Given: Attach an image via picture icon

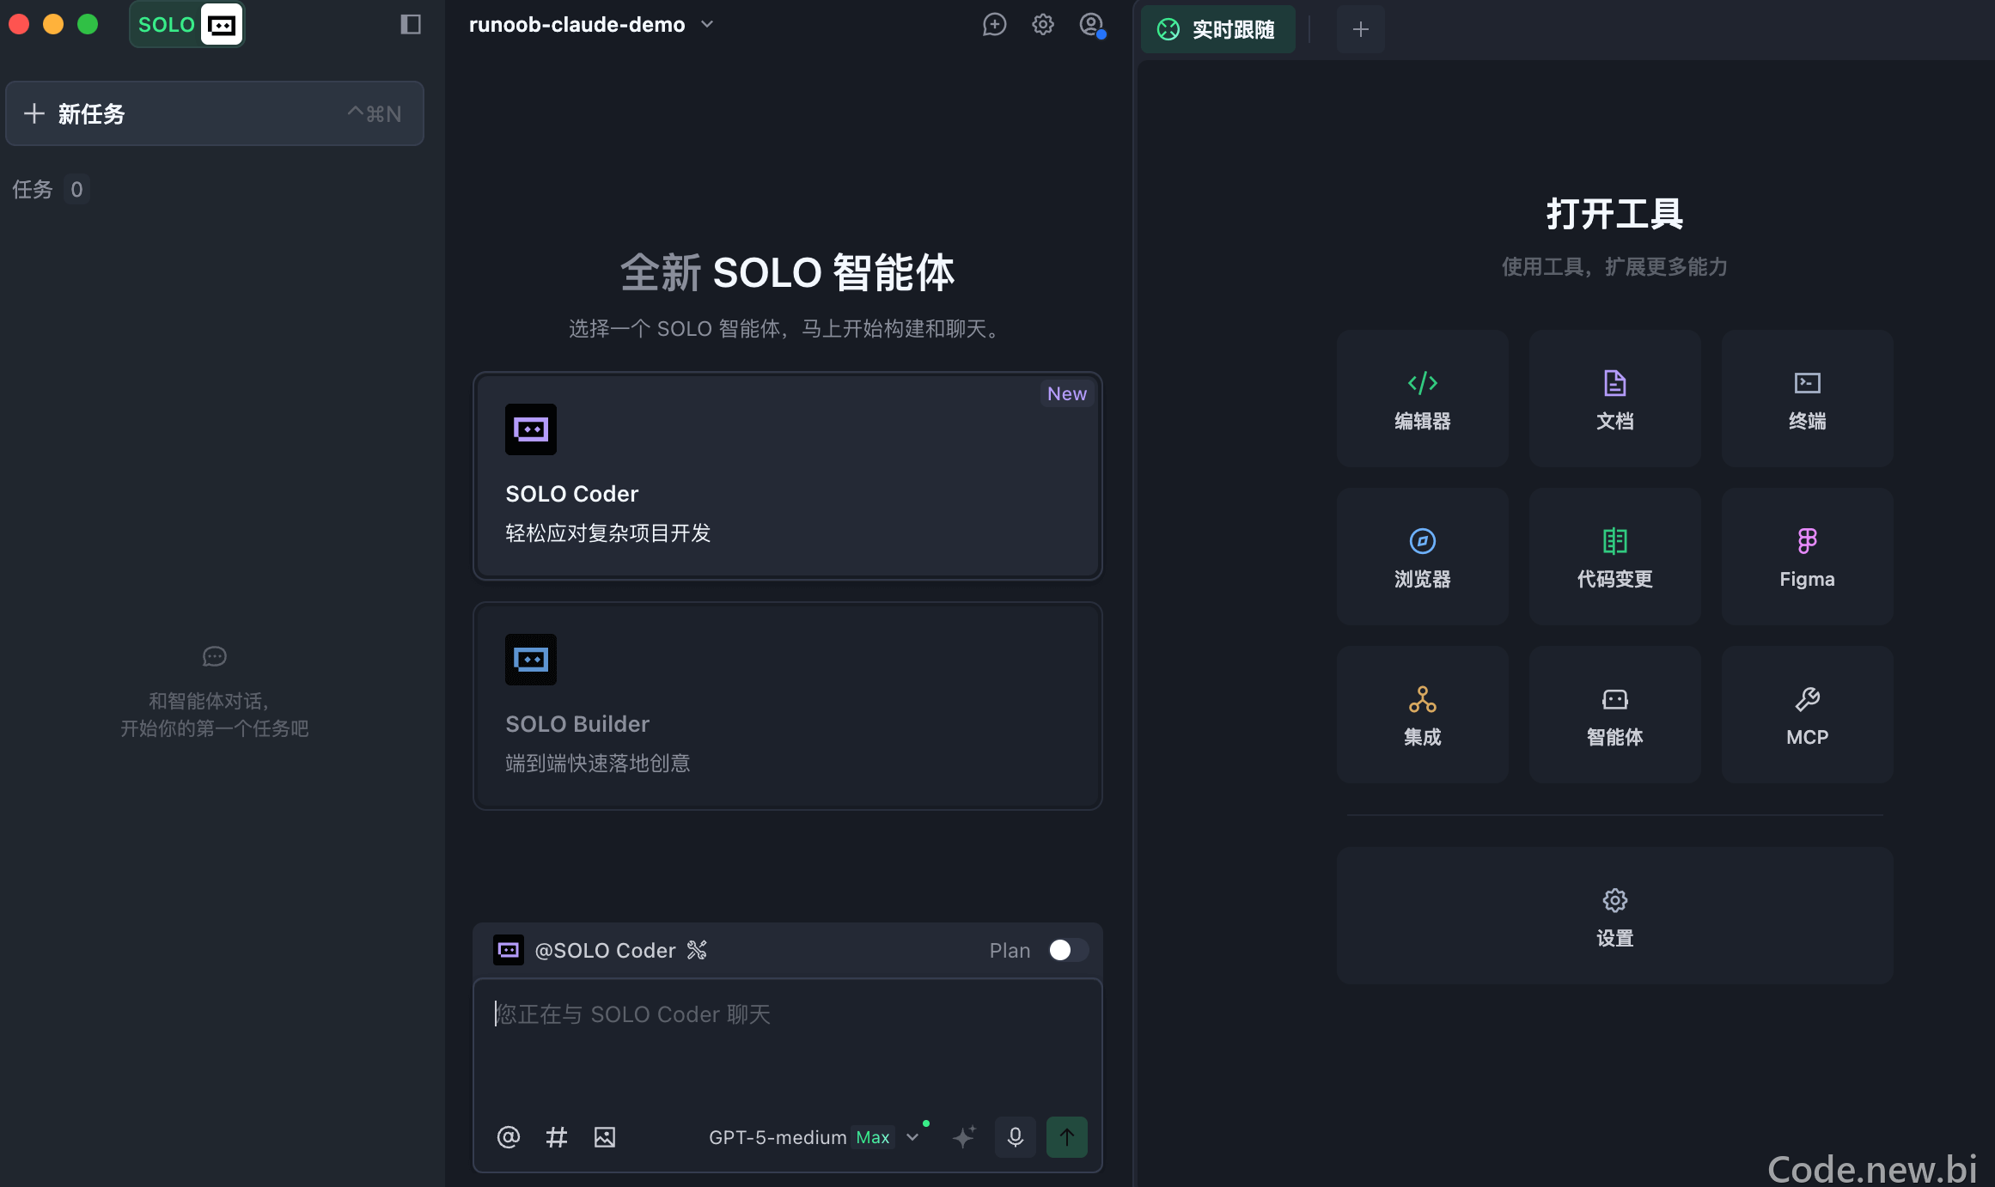Looking at the screenshot, I should tap(605, 1137).
